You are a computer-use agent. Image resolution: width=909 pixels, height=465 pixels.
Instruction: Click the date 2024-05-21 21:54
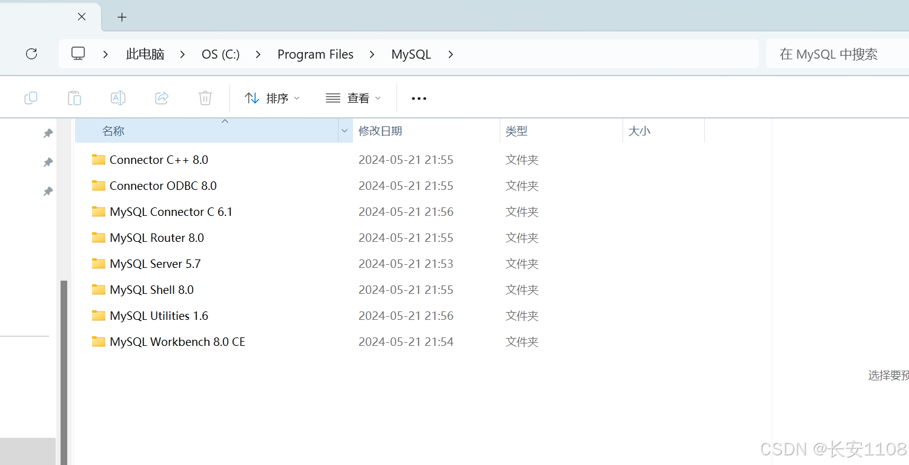(x=406, y=342)
